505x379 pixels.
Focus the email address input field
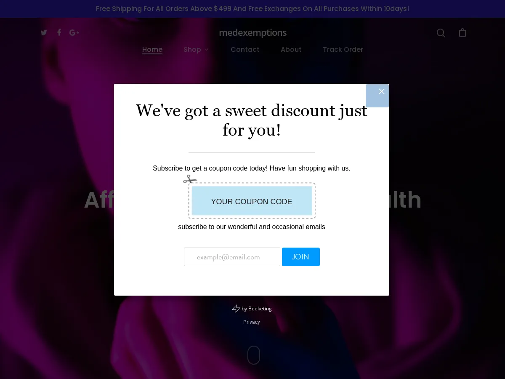pyautogui.click(x=232, y=257)
